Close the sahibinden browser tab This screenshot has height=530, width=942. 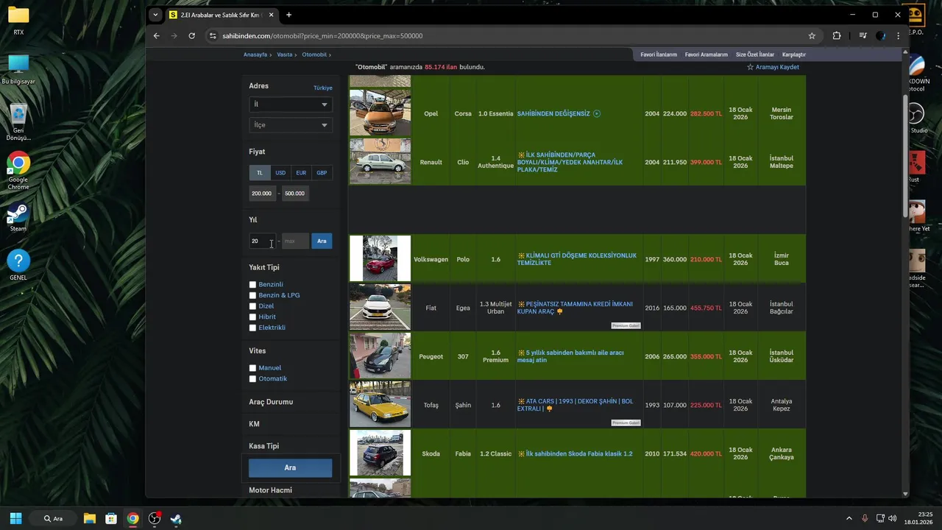tap(271, 15)
